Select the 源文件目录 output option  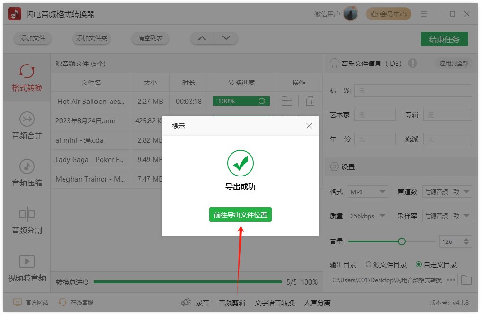coord(370,265)
